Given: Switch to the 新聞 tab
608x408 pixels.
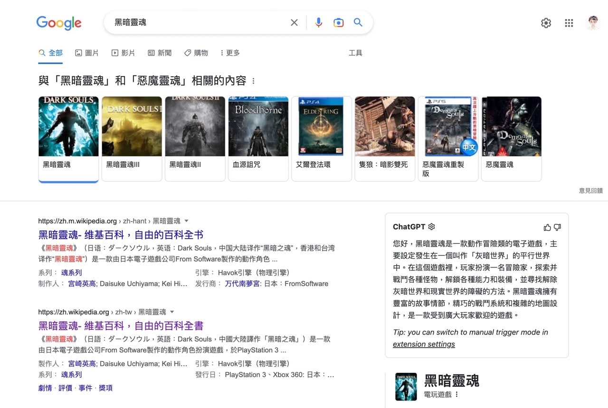Looking at the screenshot, I should point(160,53).
